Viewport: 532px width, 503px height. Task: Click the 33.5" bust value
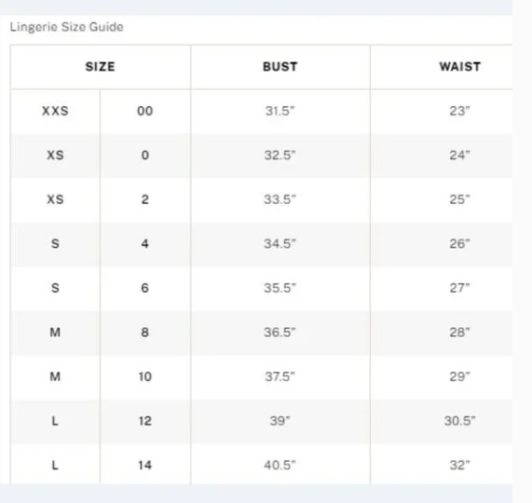[x=280, y=199]
